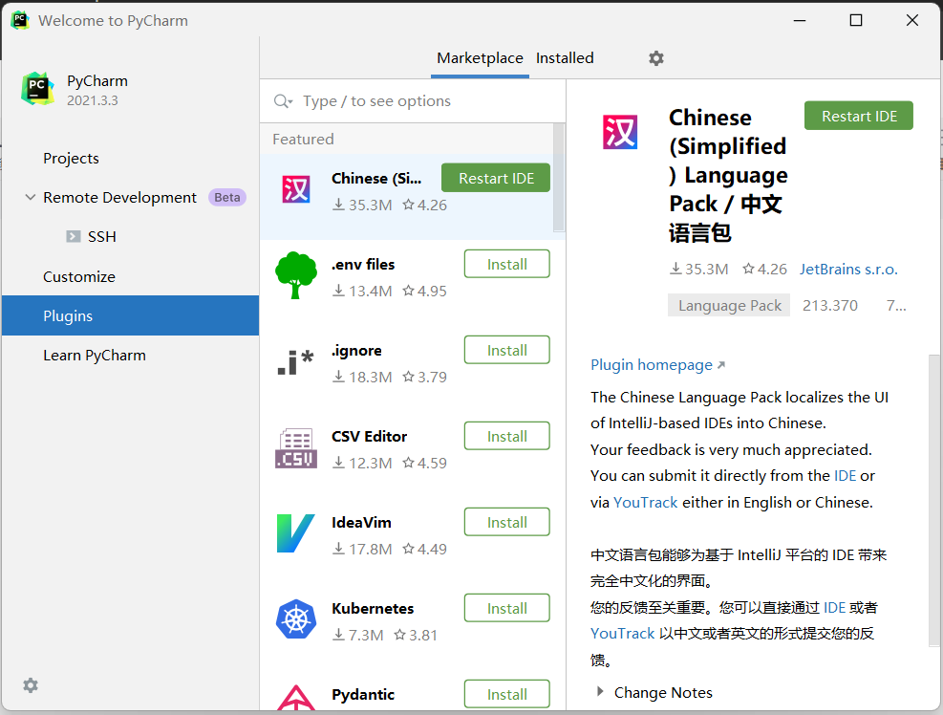Click the SSH terminal icon
This screenshot has height=715, width=943.
pos(74,236)
